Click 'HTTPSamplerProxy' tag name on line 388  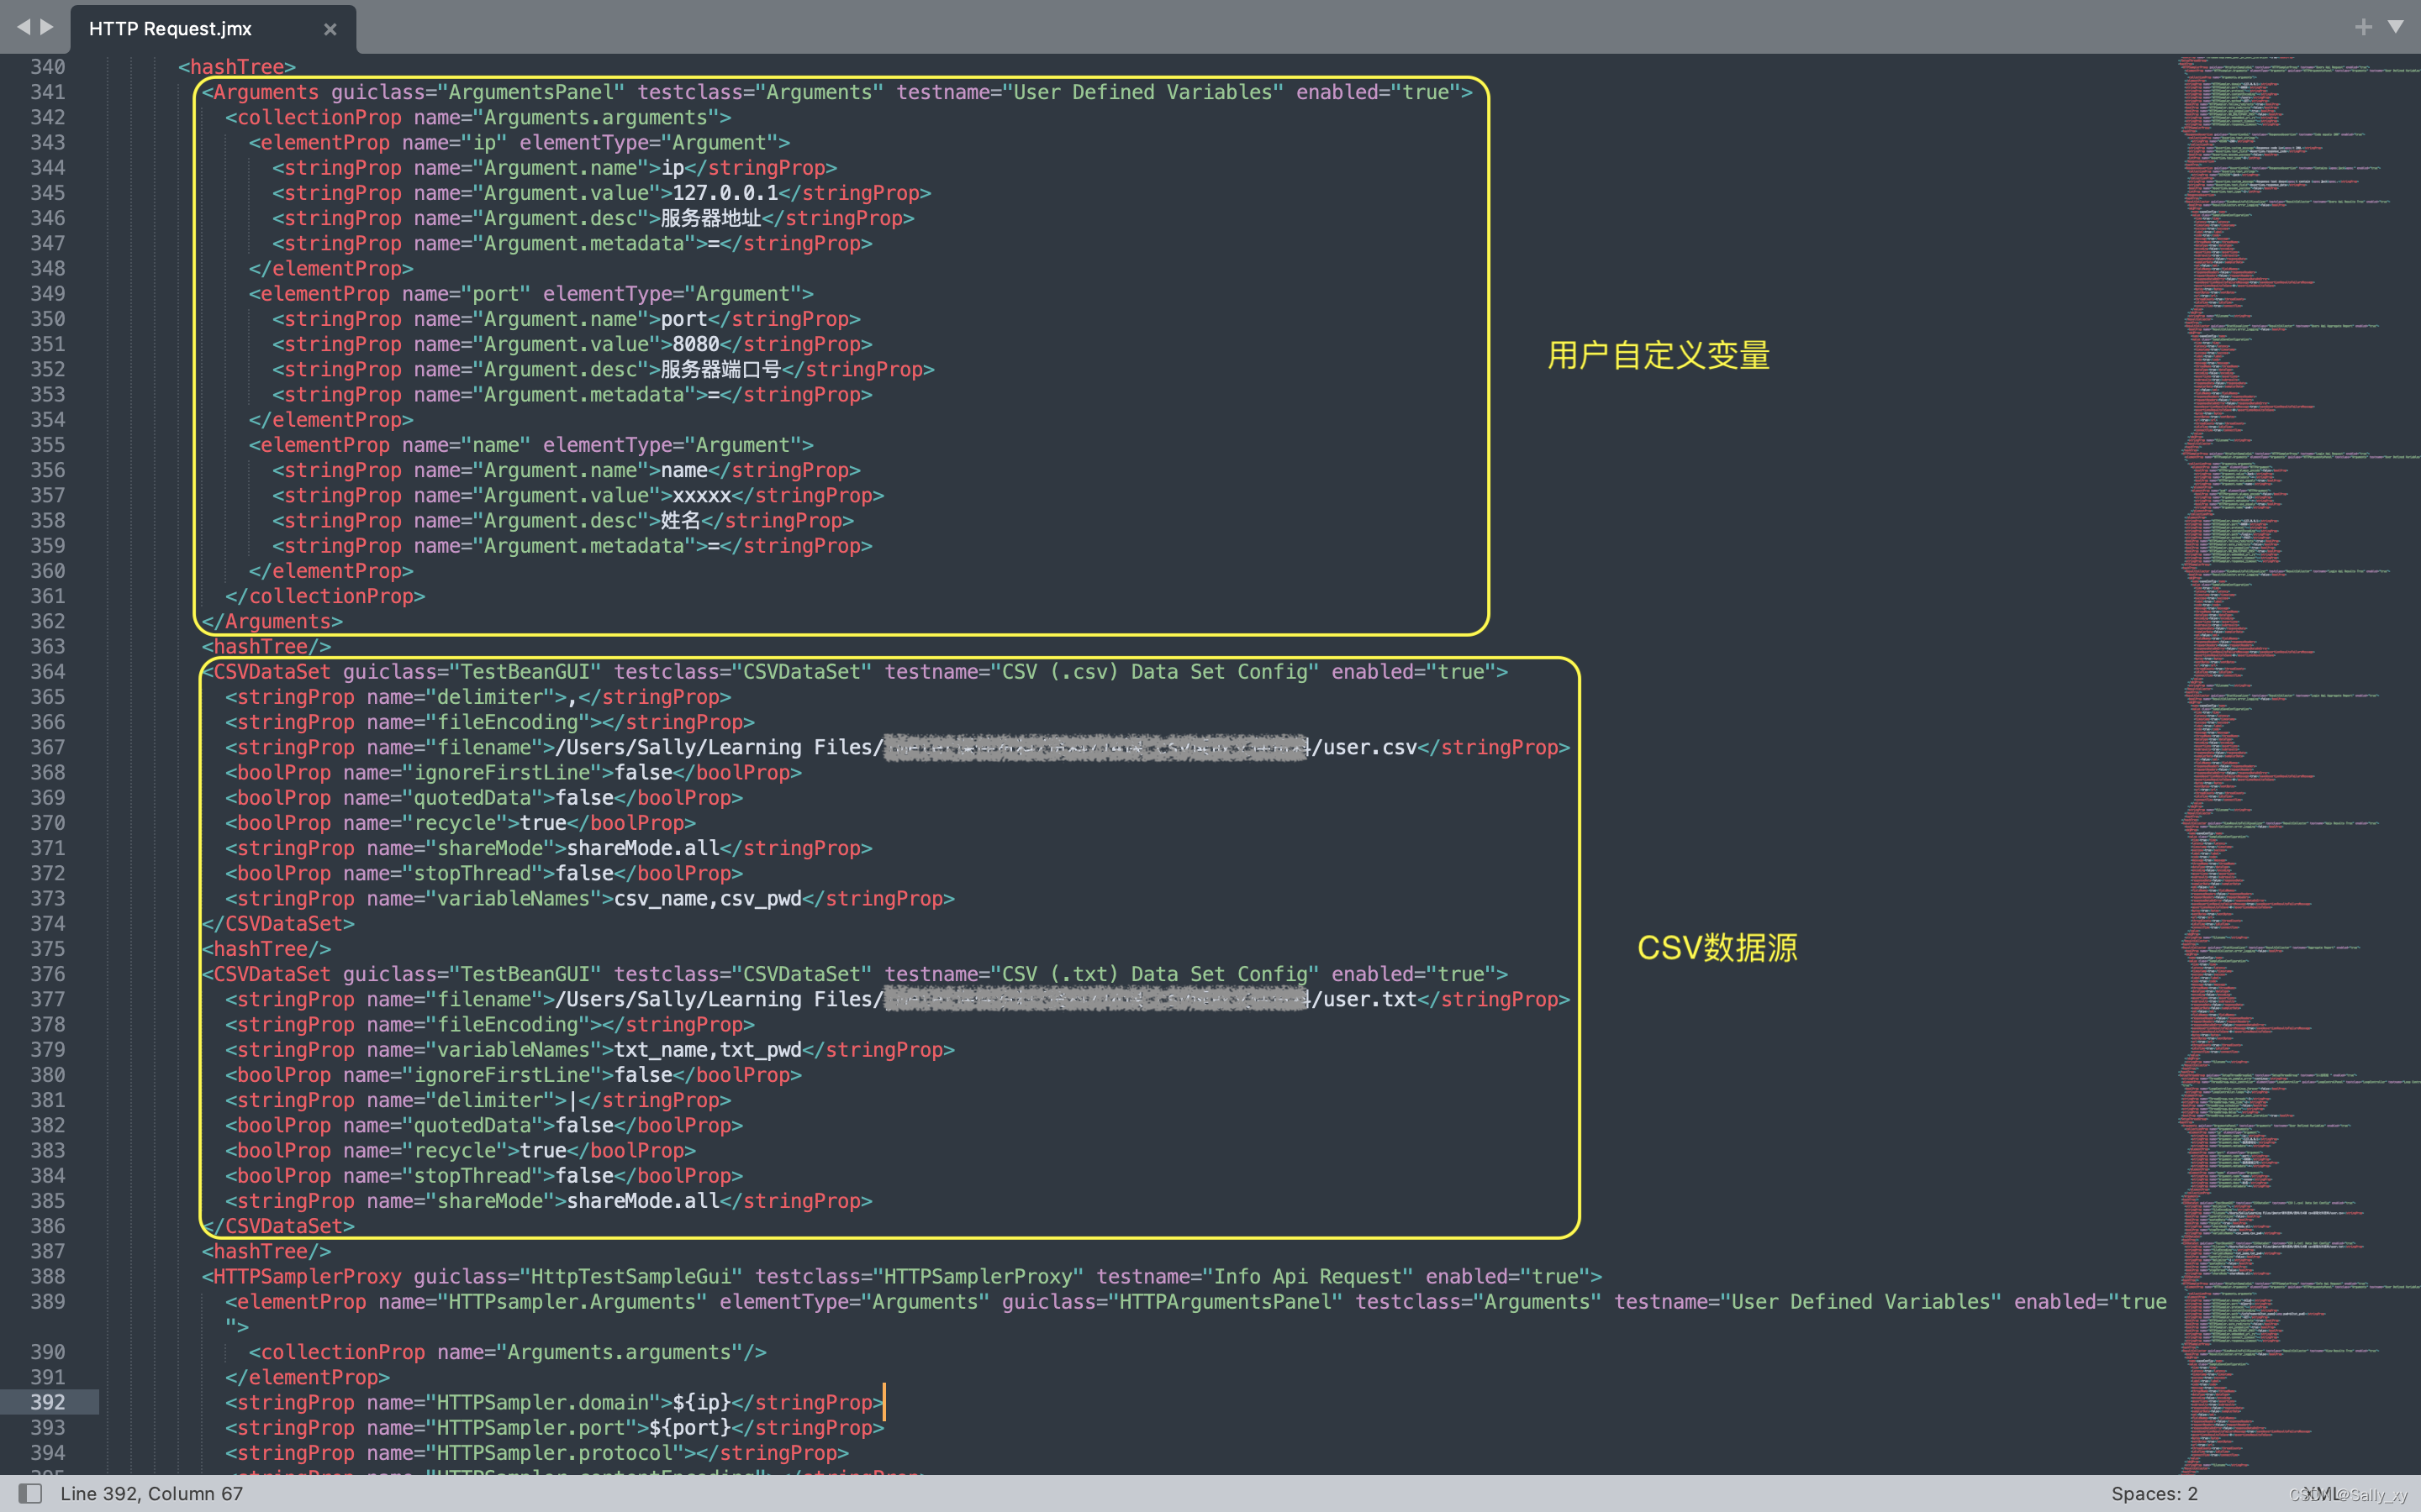click(x=307, y=1276)
